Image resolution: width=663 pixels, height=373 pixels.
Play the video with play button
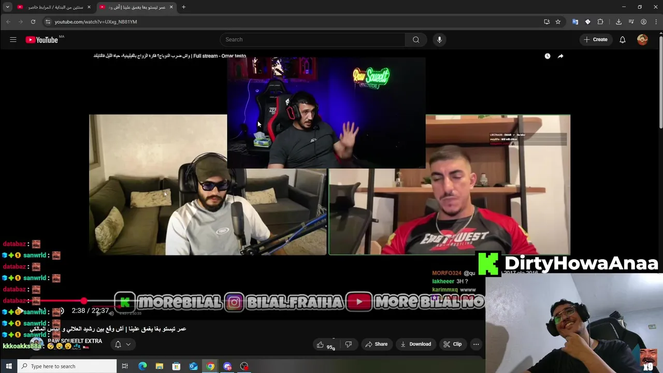[x=19, y=311]
